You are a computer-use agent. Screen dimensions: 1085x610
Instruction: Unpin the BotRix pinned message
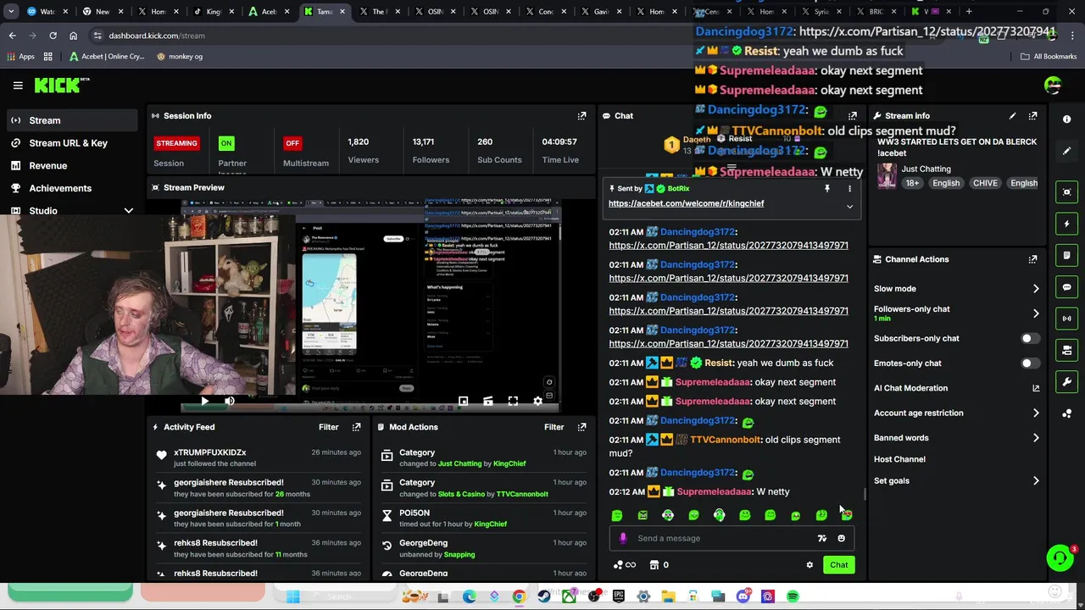tap(827, 189)
